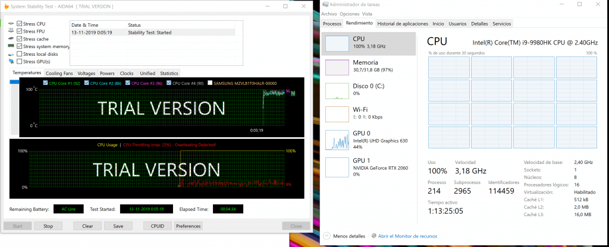Viewport: 609px width, 247px height.
Task: Click the CPU chip icon beside Stress CPU
Action: click(11, 24)
